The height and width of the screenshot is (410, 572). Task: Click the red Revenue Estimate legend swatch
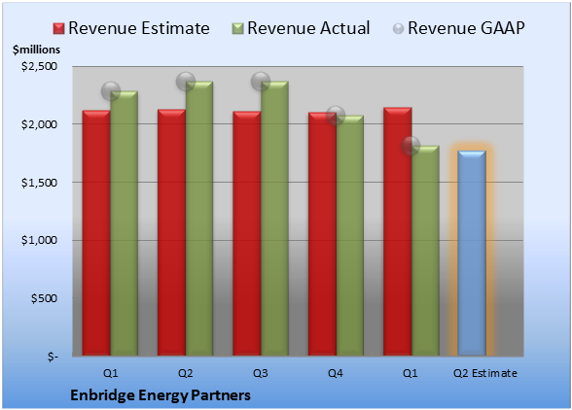(58, 29)
